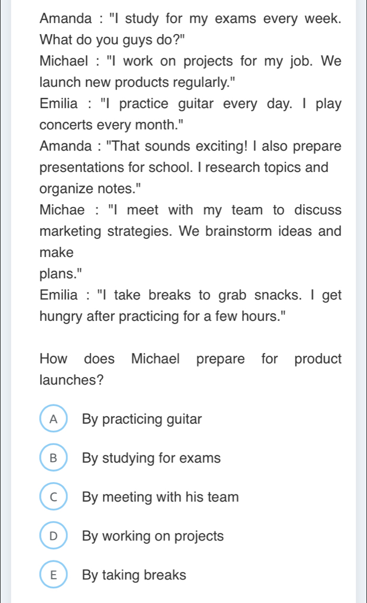This screenshot has height=603, width=367.
Task: Click Amanda's line "I study for my exams"
Action: (190, 19)
